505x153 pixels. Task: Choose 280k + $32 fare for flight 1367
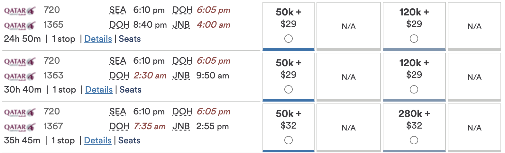(x=414, y=140)
